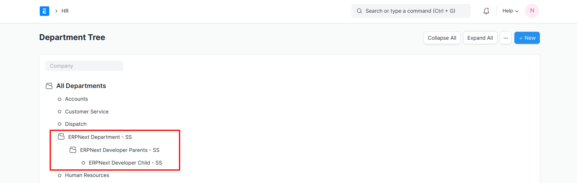Expand the Help dropdown menu
The width and height of the screenshot is (577, 183).
pos(510,11)
